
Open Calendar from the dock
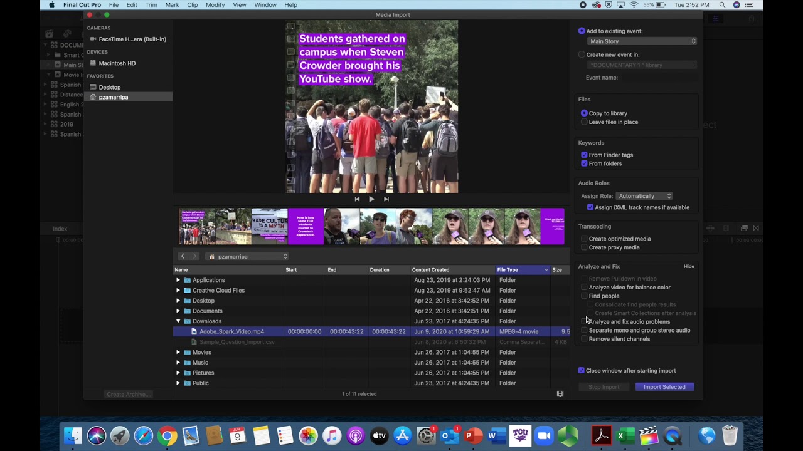[238, 436]
